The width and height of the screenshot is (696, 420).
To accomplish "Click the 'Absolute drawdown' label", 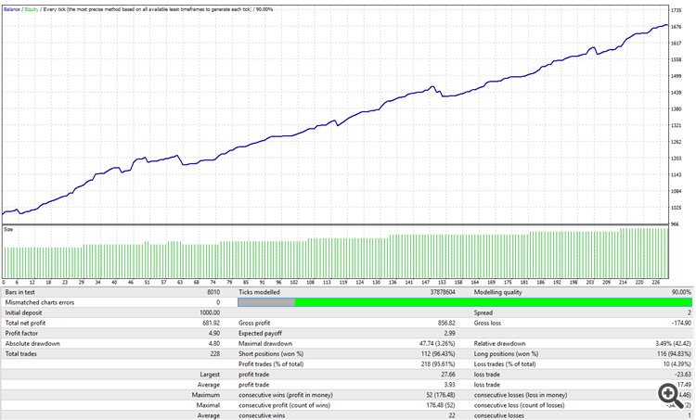I will (32, 343).
